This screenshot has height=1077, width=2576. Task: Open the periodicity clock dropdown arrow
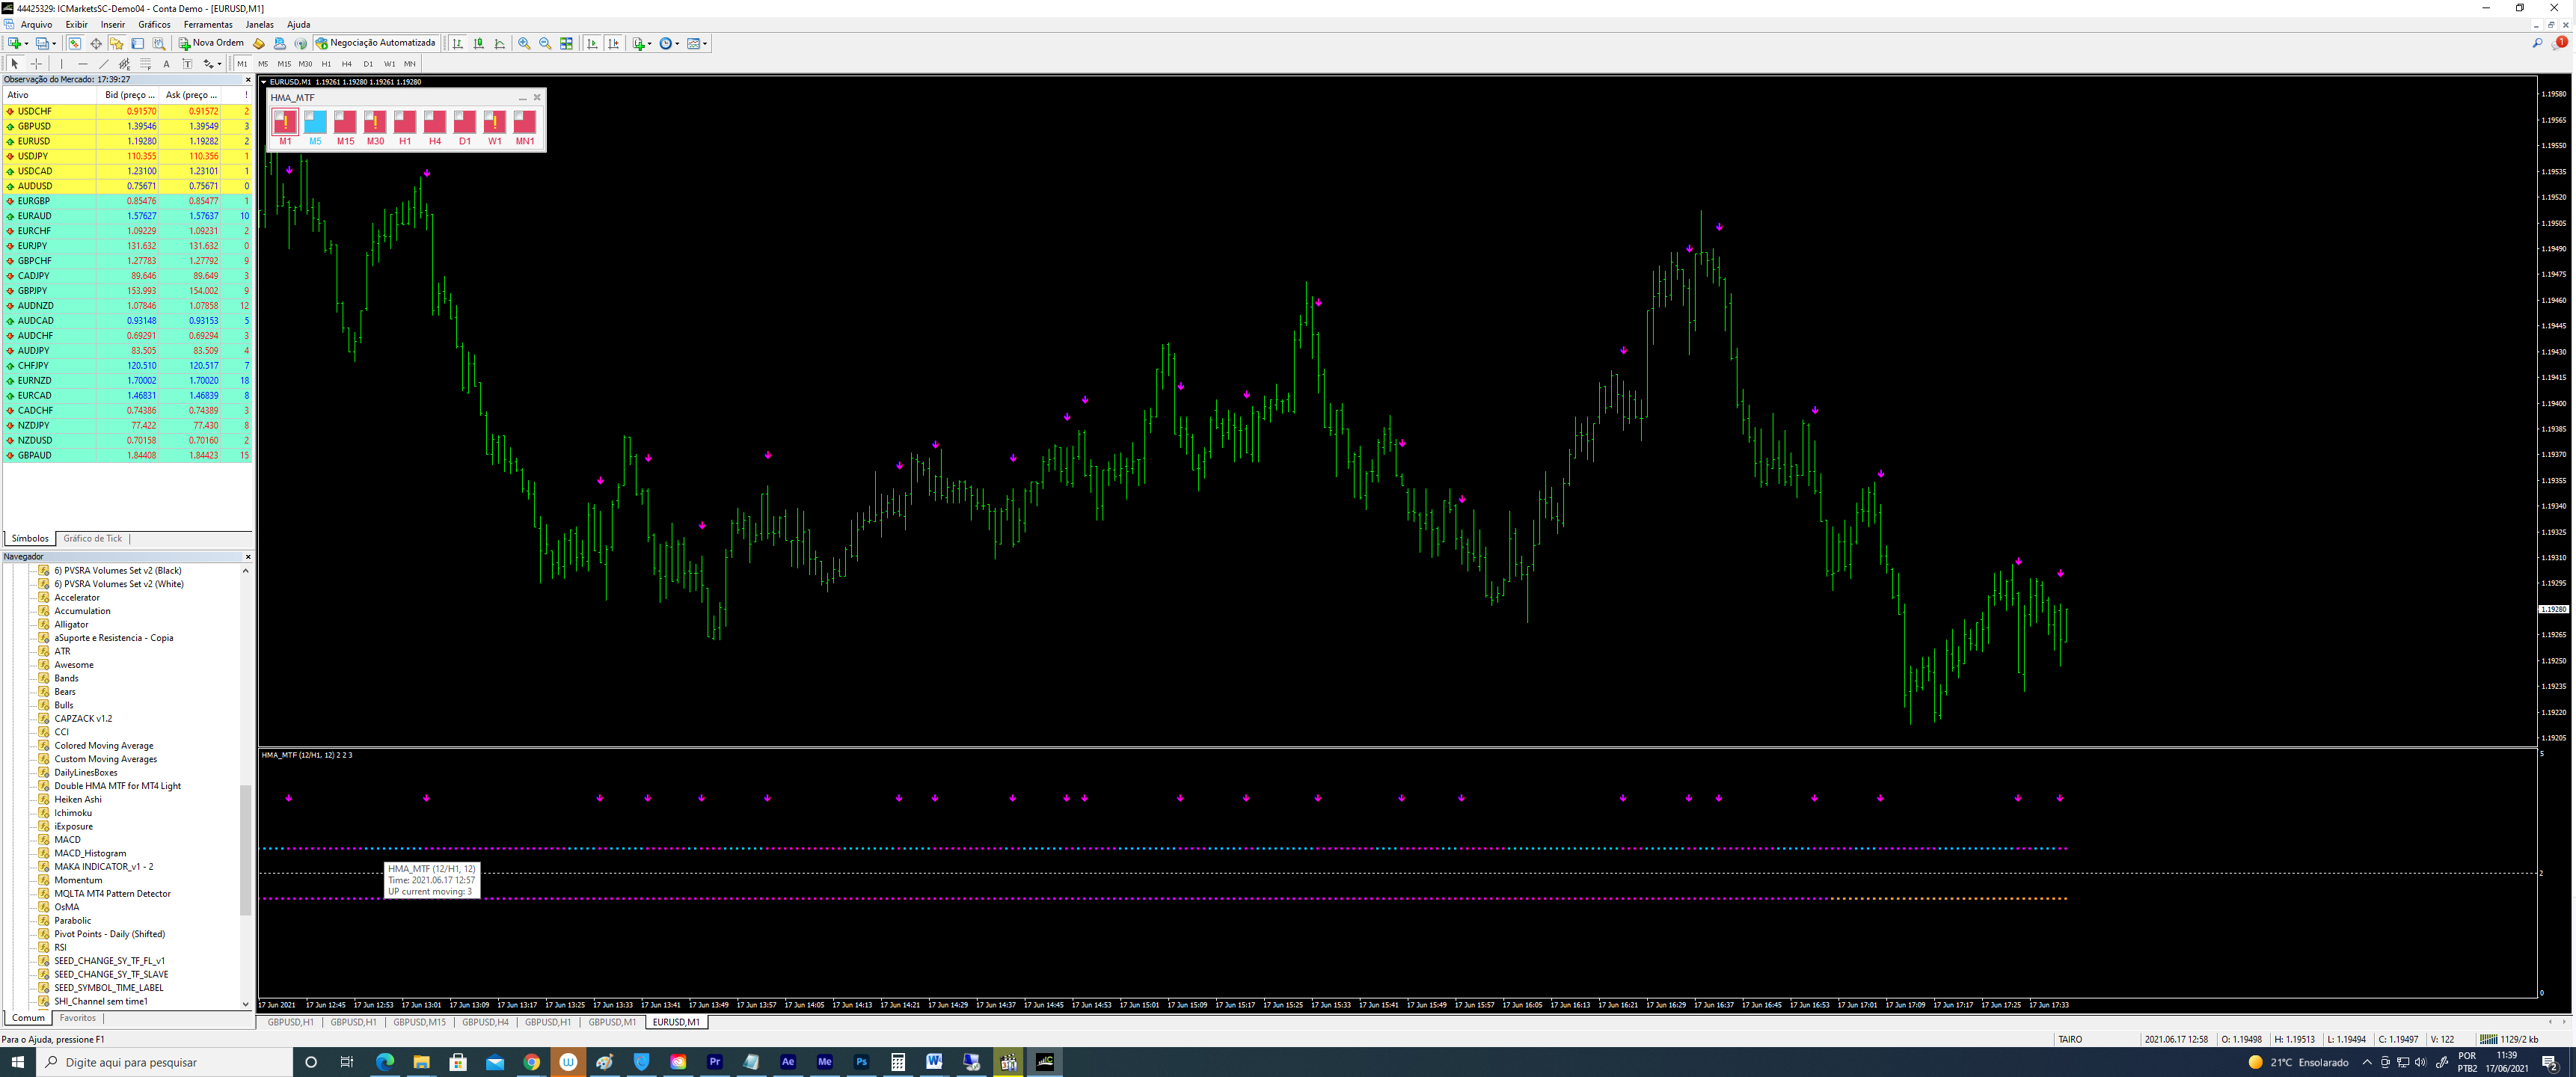tap(678, 43)
